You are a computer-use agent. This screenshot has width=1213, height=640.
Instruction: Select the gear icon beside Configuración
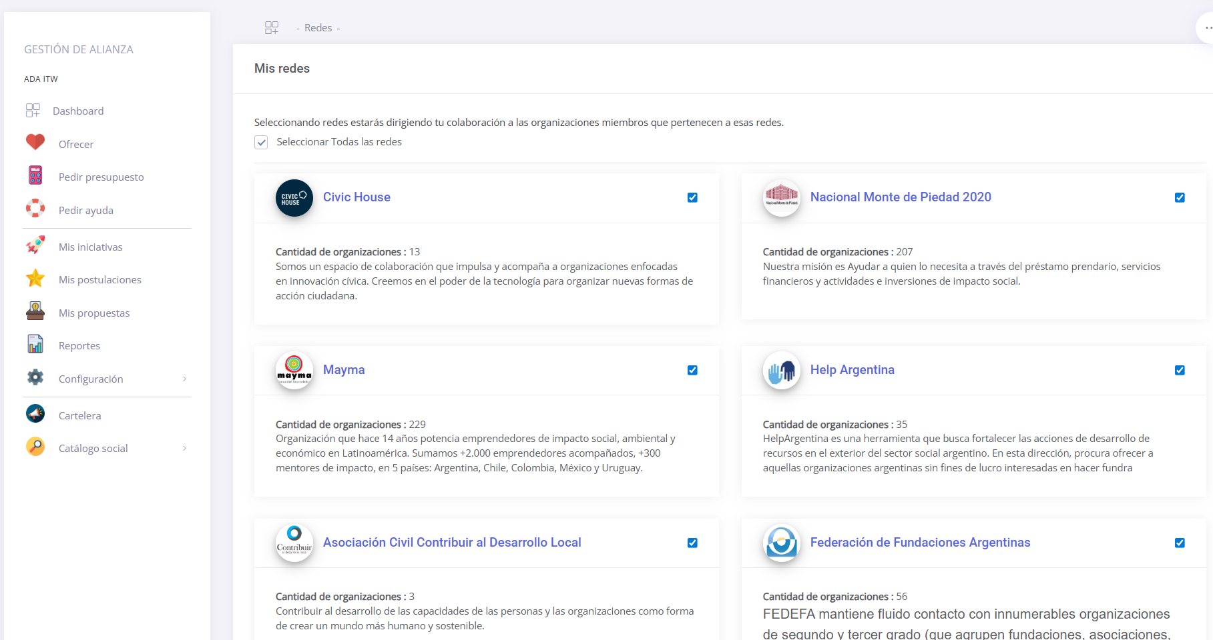pyautogui.click(x=35, y=377)
